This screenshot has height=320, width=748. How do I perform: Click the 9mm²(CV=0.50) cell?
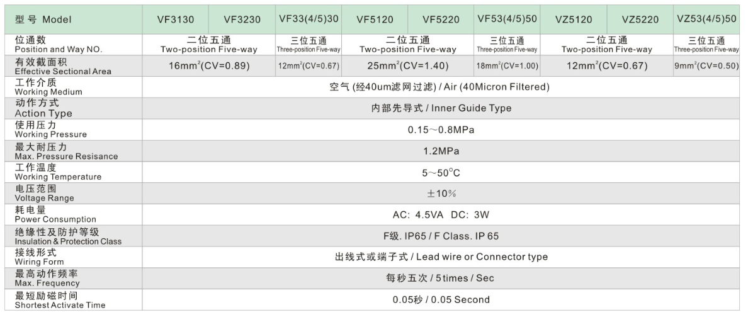point(706,66)
